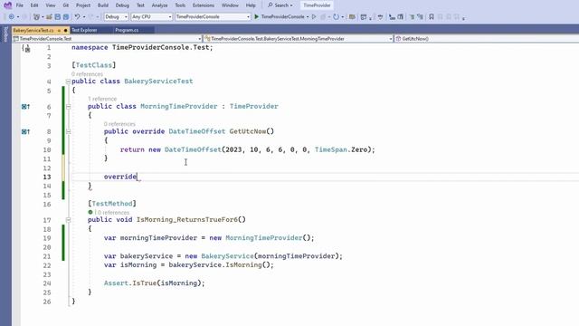
Task: Open the MorningTimeProvider type navigation dropdown
Action: (298, 38)
